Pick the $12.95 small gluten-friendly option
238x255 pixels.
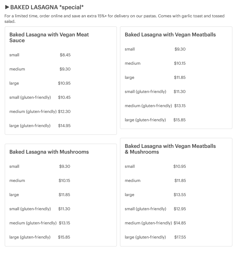click(x=155, y=209)
